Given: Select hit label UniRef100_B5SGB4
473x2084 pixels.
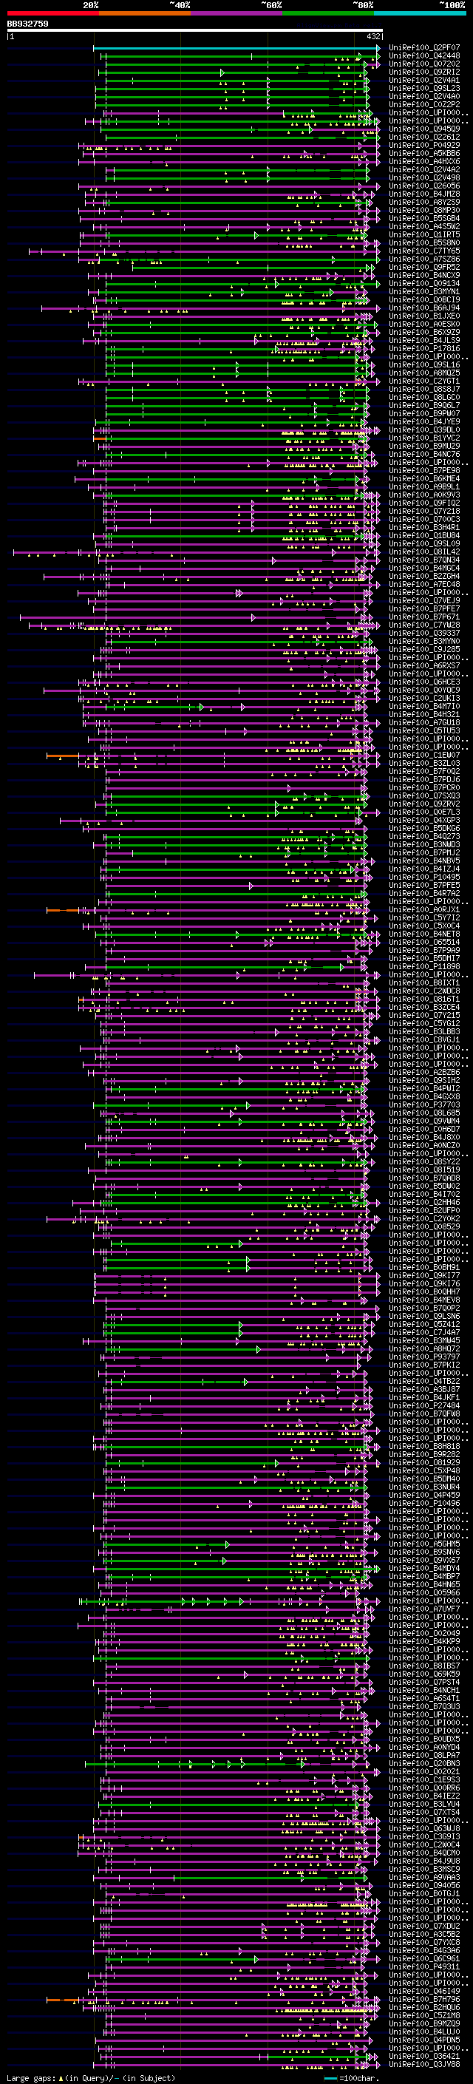Looking at the screenshot, I should (x=424, y=218).
